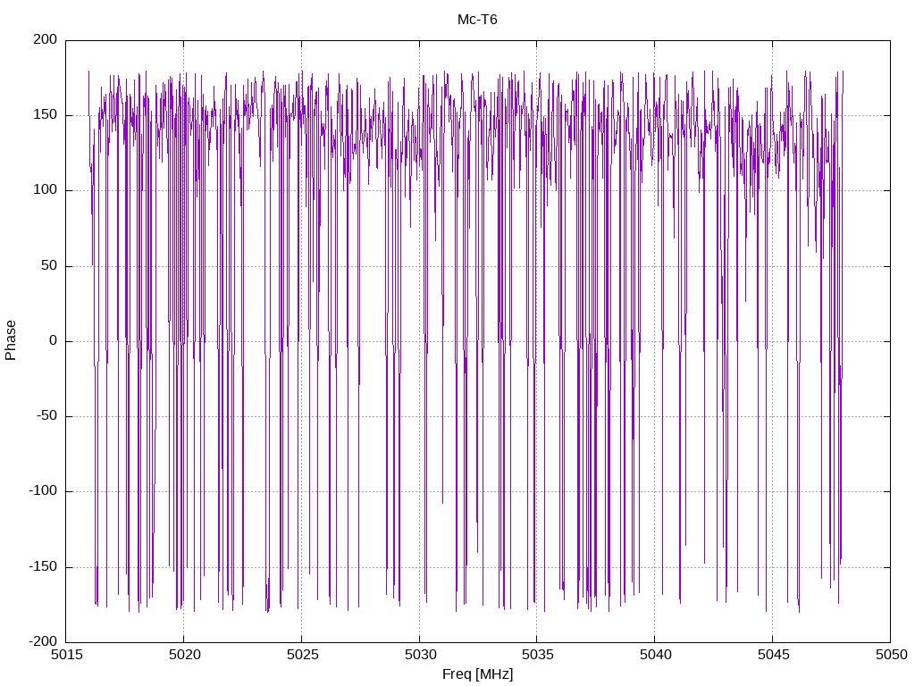This screenshot has height=686, width=915.
Task: Click the Y-axis label Phase
Action: point(11,340)
